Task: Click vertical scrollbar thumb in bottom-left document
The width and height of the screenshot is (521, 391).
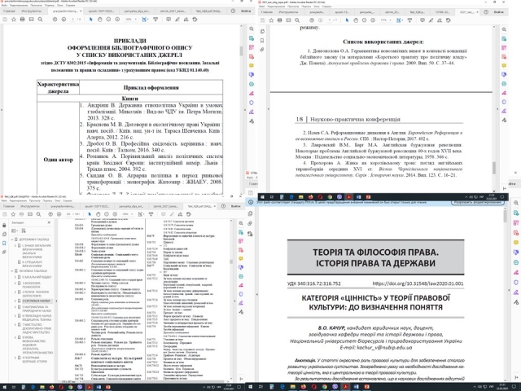Action: 231,261
